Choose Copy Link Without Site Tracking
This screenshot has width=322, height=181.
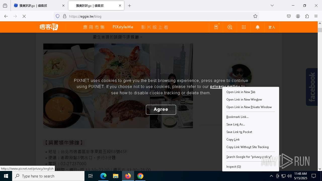click(251, 147)
